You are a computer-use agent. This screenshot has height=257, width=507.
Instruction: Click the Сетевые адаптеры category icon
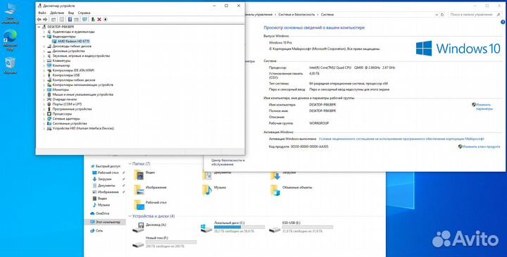49,118
